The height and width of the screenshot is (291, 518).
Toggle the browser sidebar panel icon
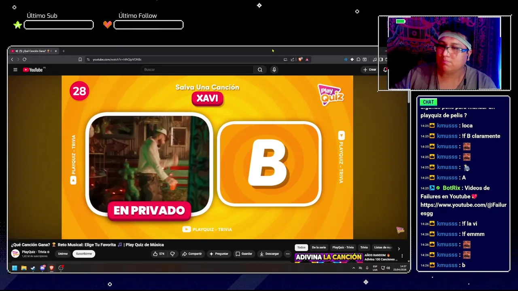coord(381,59)
